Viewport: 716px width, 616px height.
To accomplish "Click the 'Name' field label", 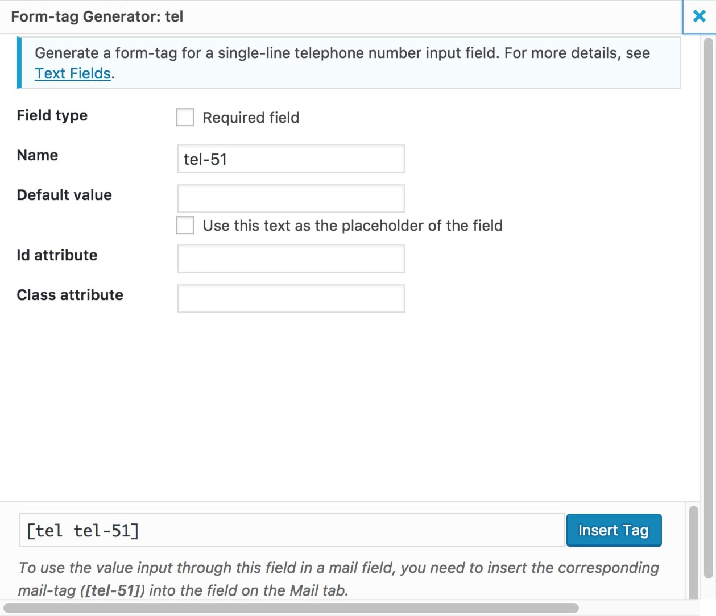I will point(37,155).
